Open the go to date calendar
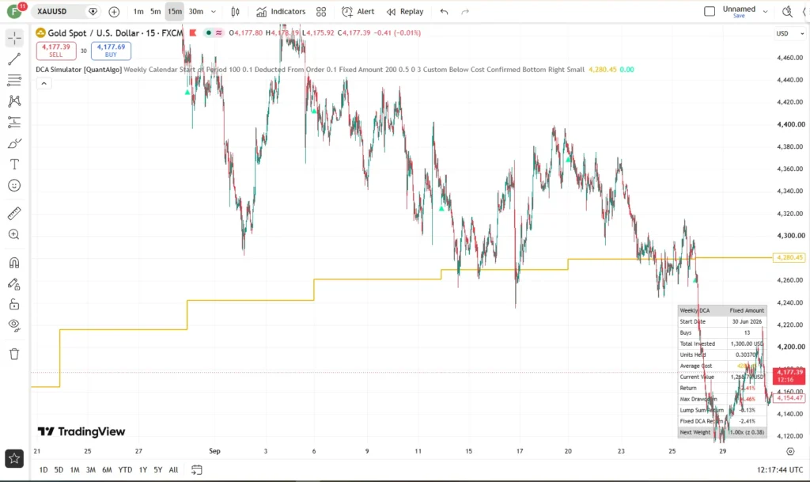Screen dimensions: 810x482 (196, 469)
